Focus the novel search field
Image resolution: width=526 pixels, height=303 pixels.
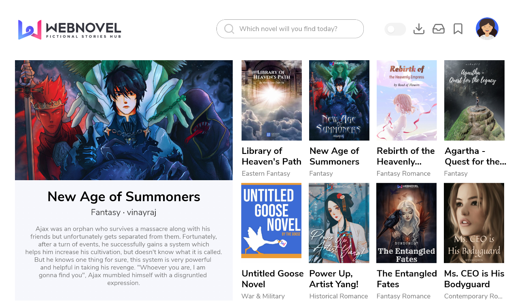(290, 29)
